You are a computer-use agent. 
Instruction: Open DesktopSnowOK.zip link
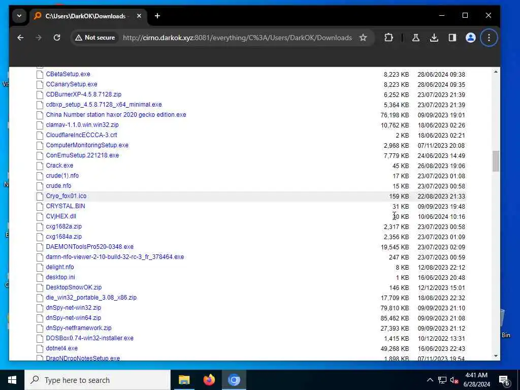tap(74, 287)
